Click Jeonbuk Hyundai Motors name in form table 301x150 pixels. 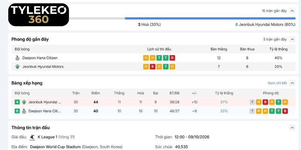point(43,67)
